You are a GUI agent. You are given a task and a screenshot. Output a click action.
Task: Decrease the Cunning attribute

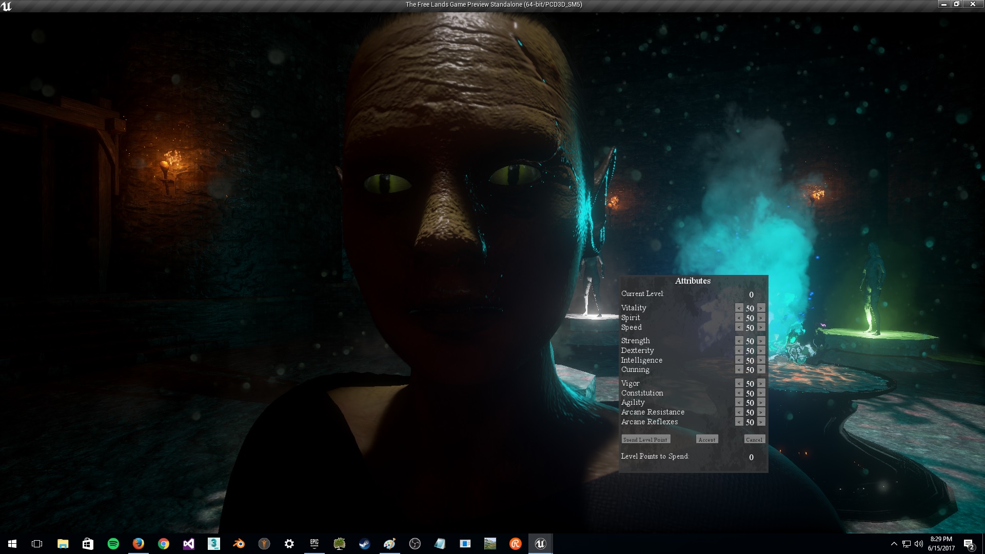click(739, 370)
